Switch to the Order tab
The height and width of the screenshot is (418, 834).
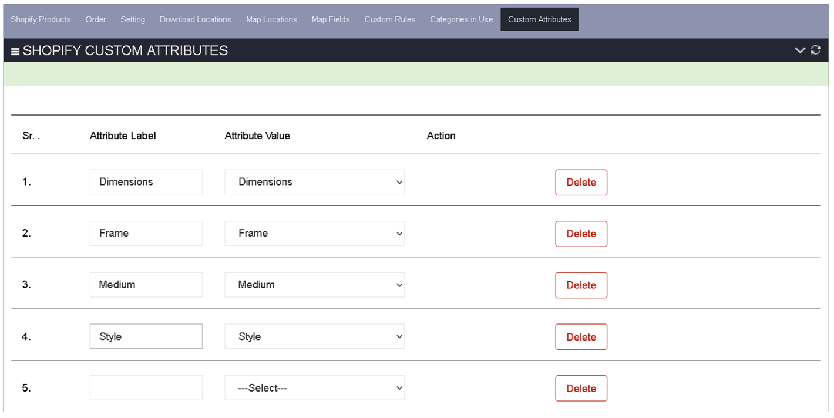[96, 19]
